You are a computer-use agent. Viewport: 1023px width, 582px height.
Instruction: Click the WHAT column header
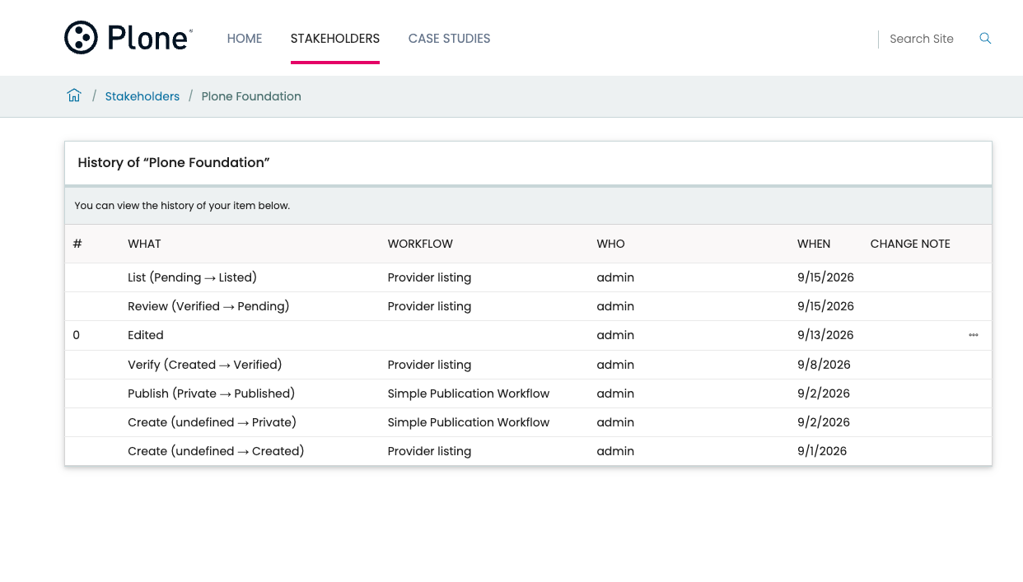(x=144, y=244)
